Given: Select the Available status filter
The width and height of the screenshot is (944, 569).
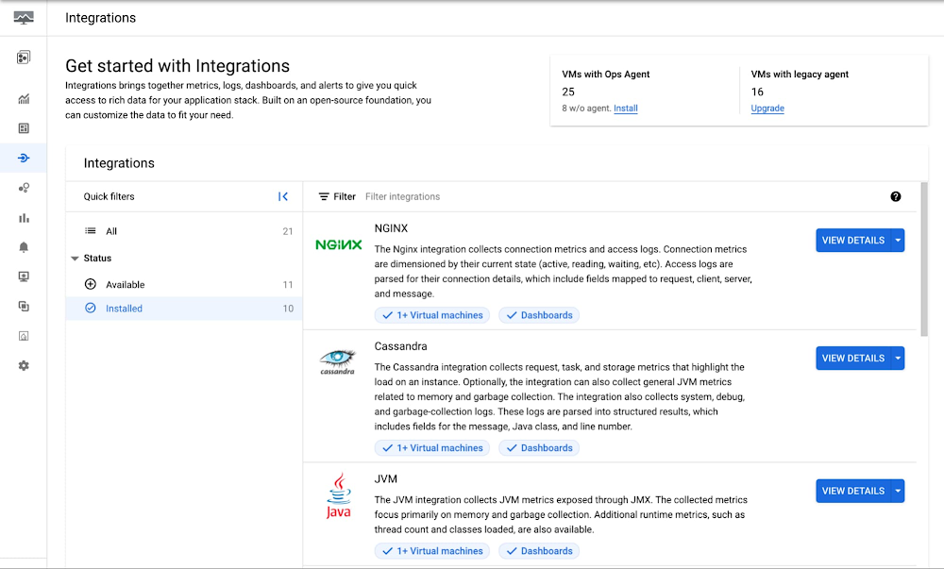Looking at the screenshot, I should pyautogui.click(x=125, y=284).
